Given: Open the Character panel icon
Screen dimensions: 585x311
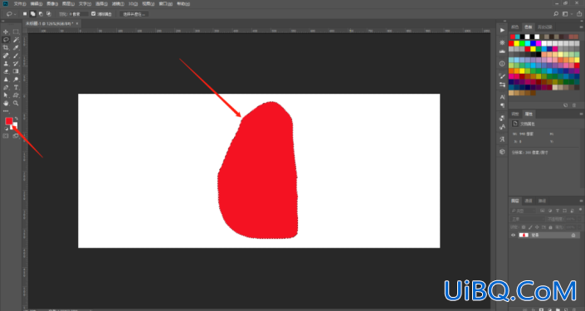Looking at the screenshot, I should coord(502,97).
